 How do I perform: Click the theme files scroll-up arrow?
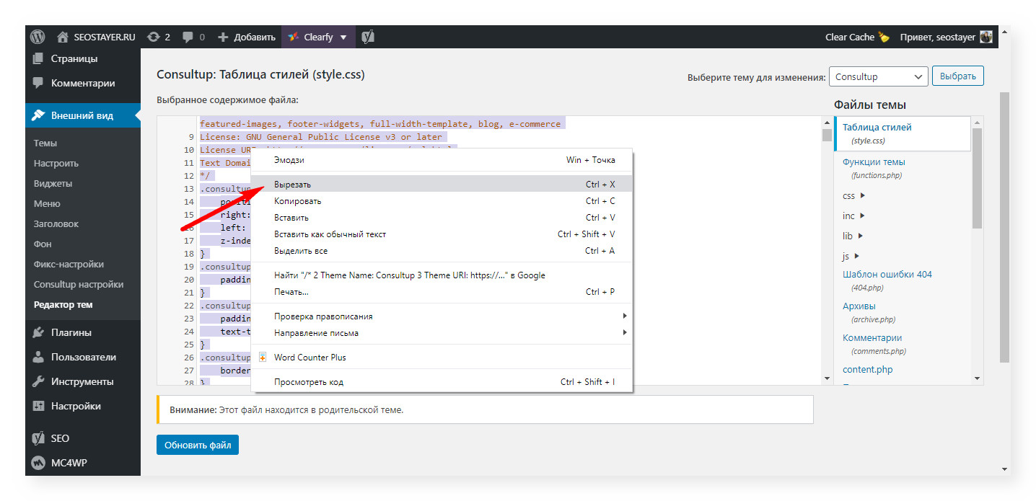(x=978, y=122)
